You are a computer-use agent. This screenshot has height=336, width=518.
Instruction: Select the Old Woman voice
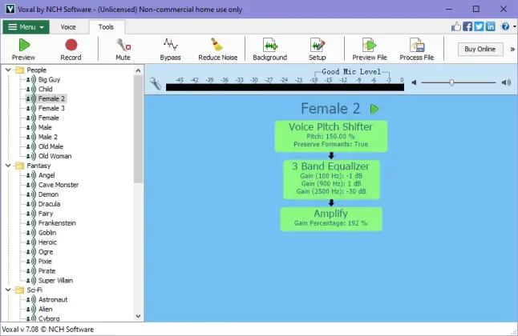55,156
